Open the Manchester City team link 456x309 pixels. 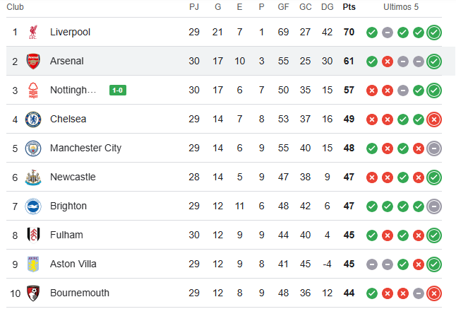tap(85, 148)
